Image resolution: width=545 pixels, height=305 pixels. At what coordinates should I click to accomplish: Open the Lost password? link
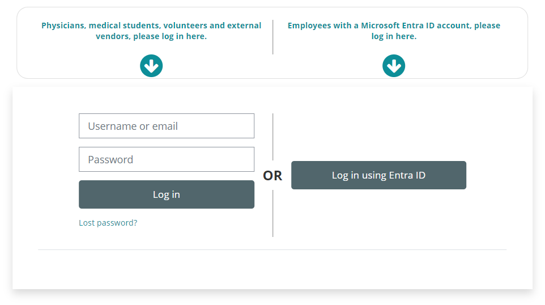pyautogui.click(x=108, y=223)
